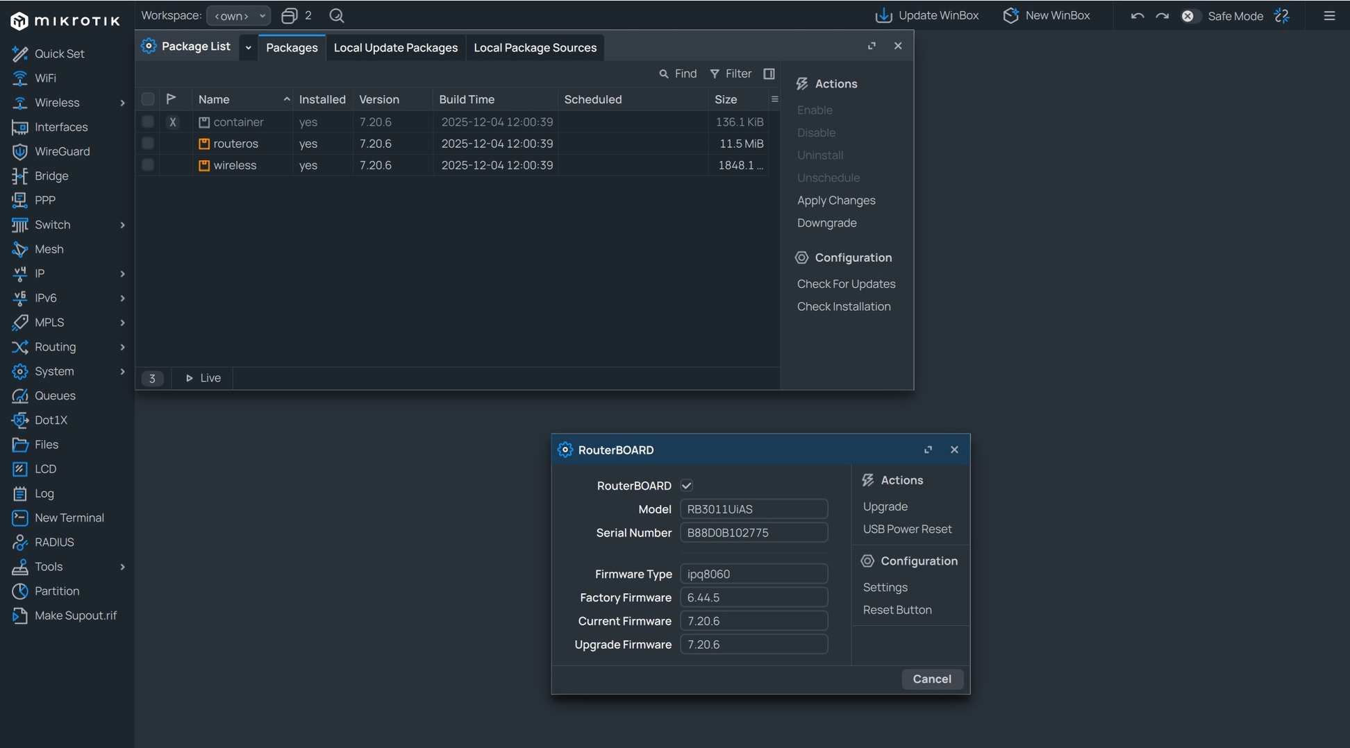Expand the Switch submenu
Image resolution: width=1350 pixels, height=748 pixels.
pyautogui.click(x=122, y=225)
